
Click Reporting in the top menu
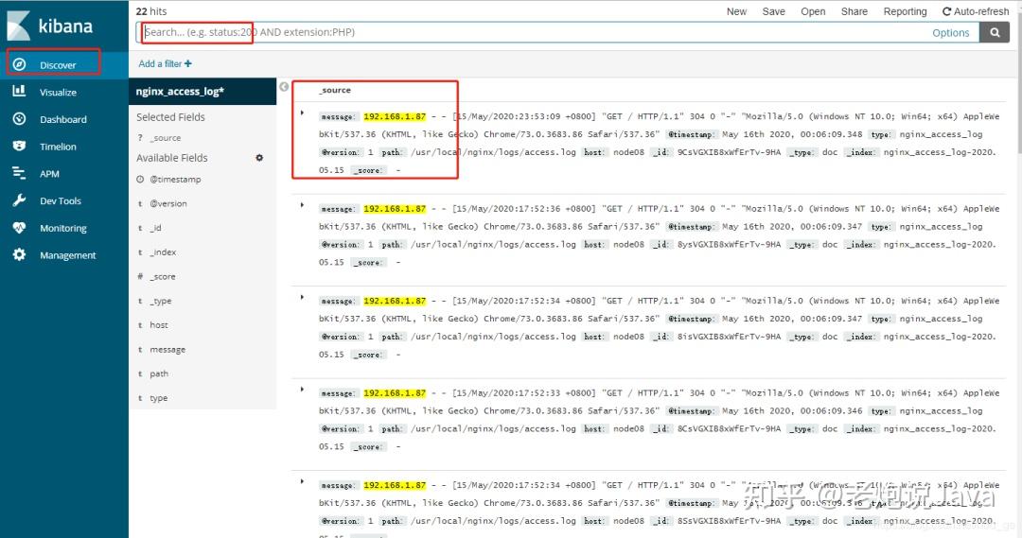point(905,11)
